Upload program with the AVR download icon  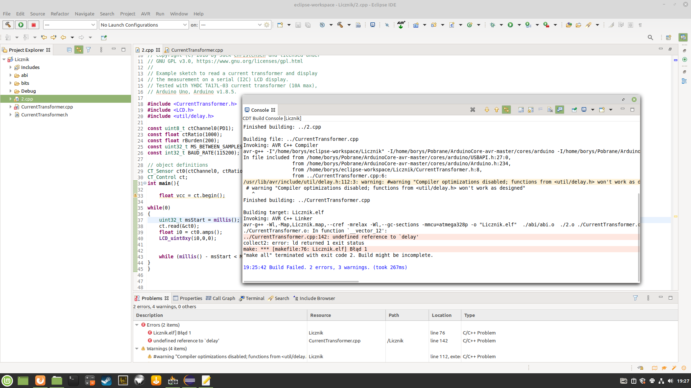pyautogui.click(x=401, y=25)
